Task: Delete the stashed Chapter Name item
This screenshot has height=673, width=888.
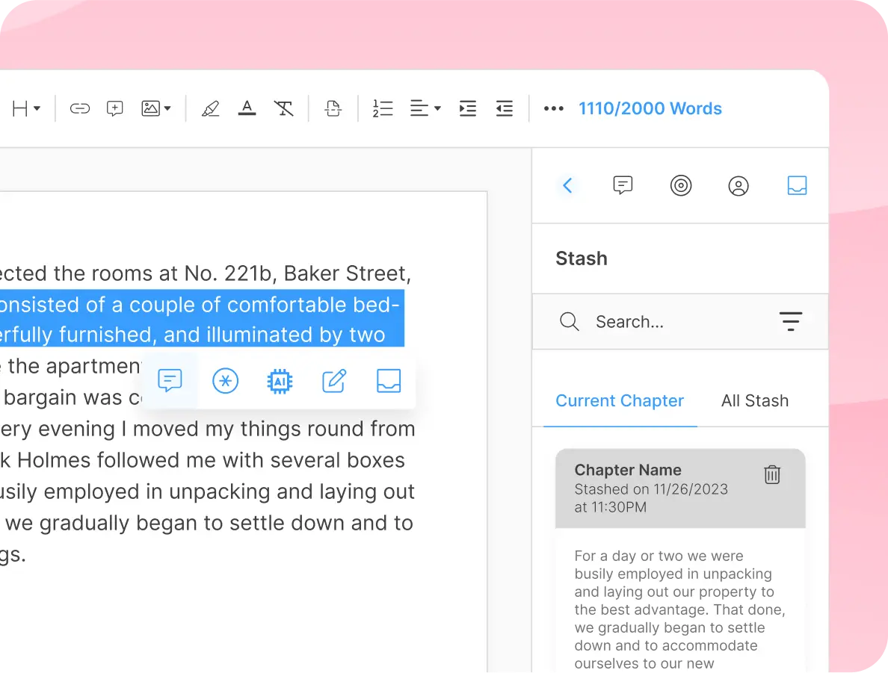Action: pos(772,474)
